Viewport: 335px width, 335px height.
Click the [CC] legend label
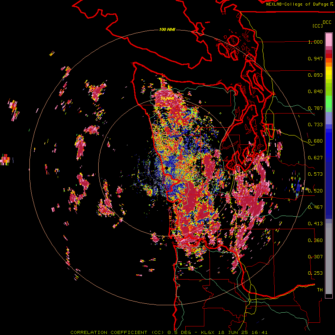318,26
